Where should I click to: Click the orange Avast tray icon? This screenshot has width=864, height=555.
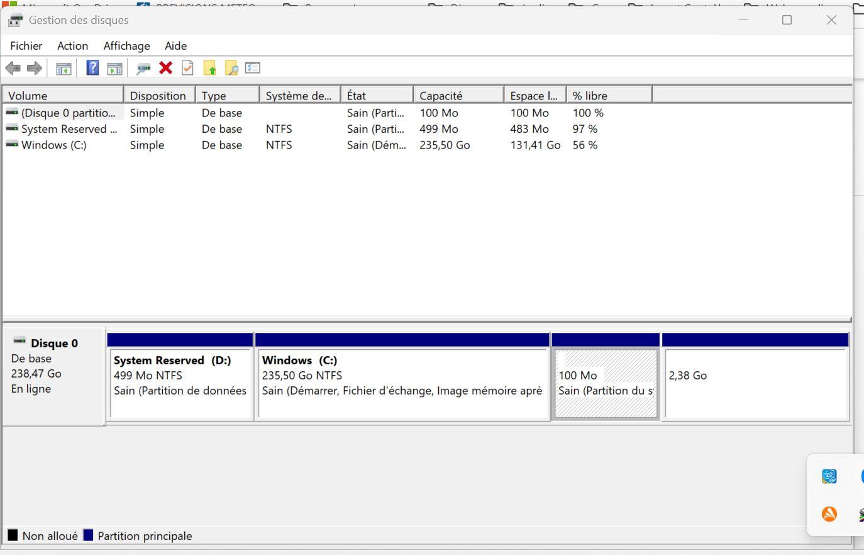[829, 514]
